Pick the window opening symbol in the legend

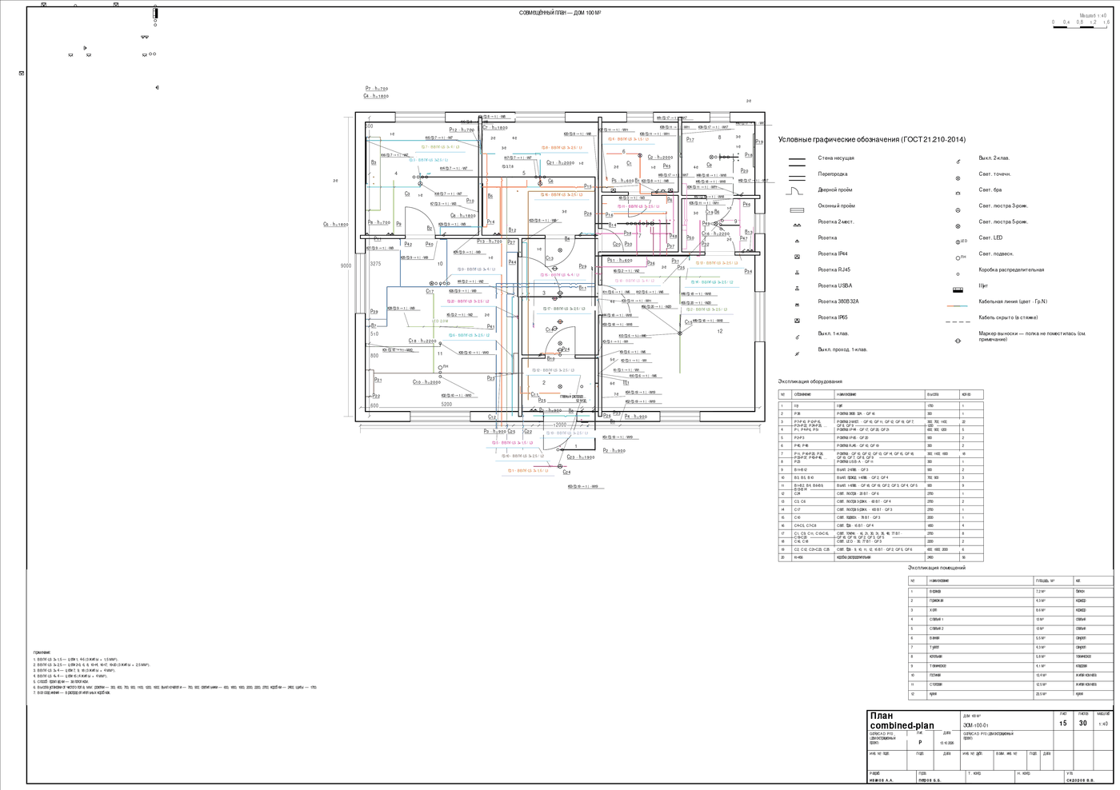click(797, 209)
